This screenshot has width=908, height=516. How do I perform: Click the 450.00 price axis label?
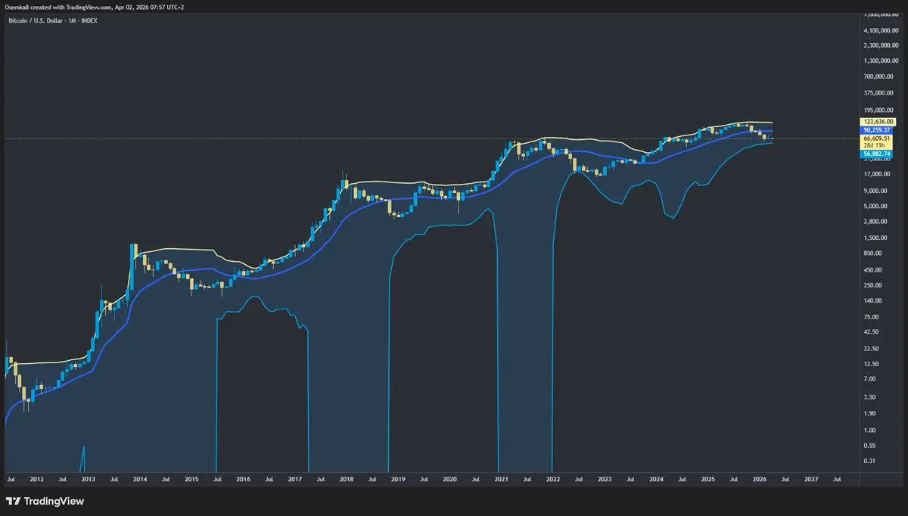click(x=873, y=269)
